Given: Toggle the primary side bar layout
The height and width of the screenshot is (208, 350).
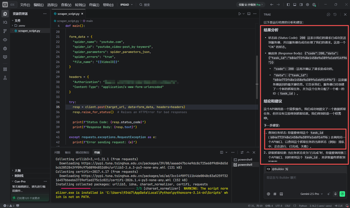Looking at the screenshot, I should [288, 5].
